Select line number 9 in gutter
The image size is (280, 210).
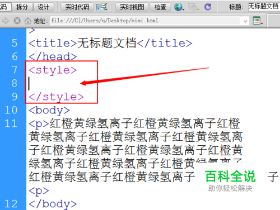point(15,97)
